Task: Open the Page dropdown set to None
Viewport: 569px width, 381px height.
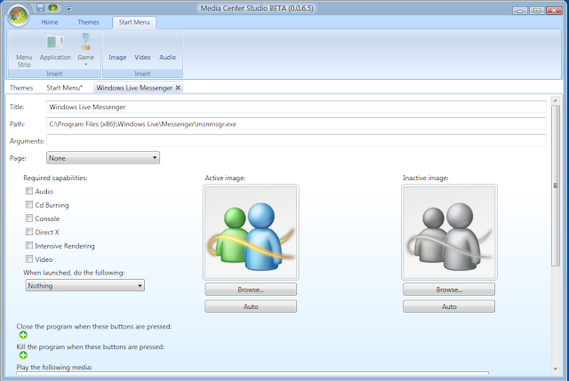Action: (x=103, y=158)
